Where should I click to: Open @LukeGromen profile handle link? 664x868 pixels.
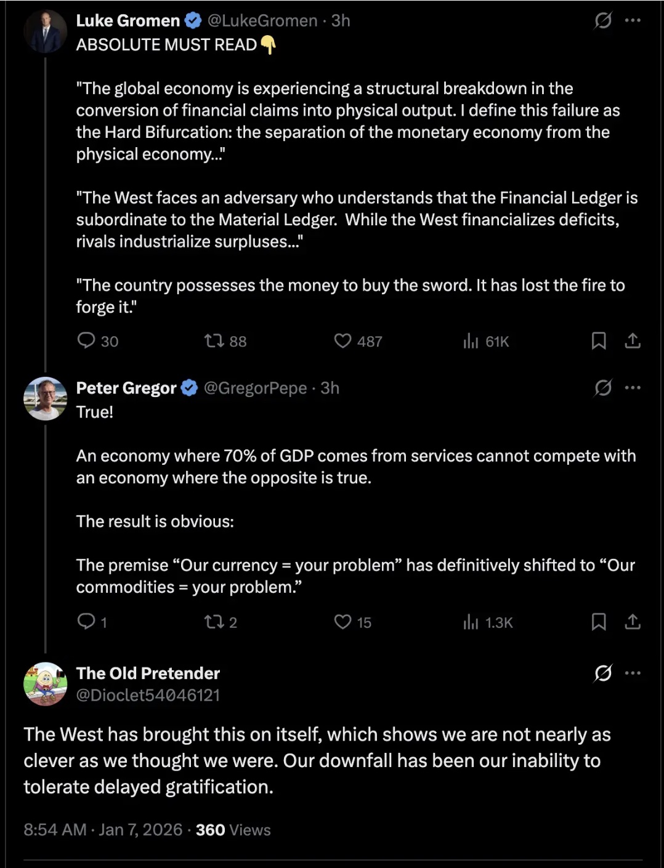tap(262, 20)
